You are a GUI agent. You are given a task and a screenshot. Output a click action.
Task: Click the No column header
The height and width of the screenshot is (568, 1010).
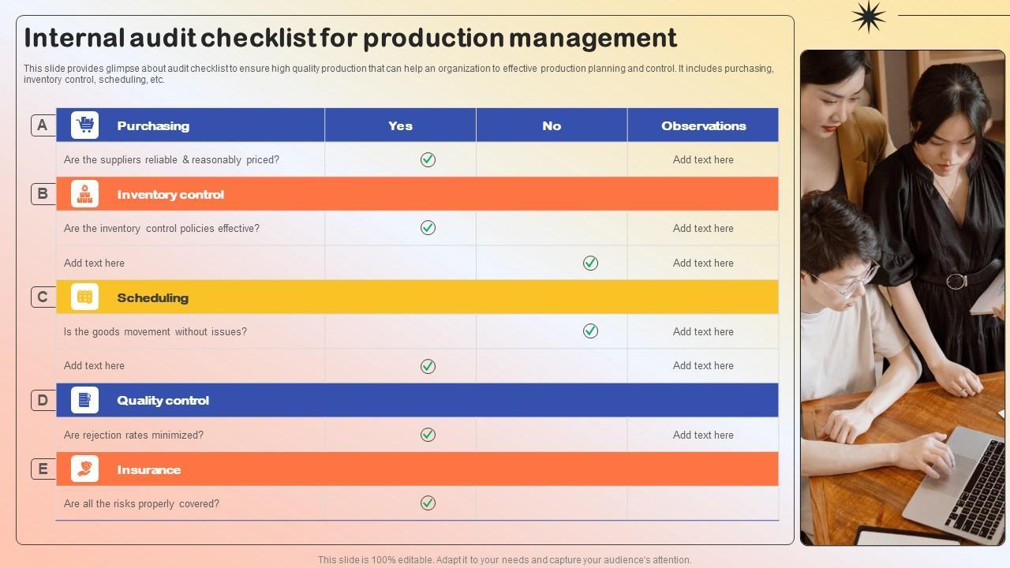(552, 125)
